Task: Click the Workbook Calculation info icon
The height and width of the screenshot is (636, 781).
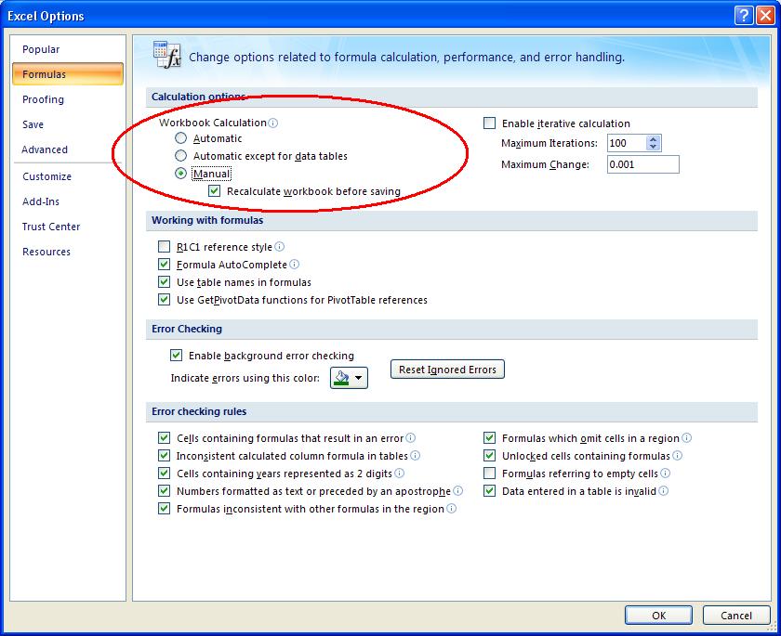Action: pos(273,123)
